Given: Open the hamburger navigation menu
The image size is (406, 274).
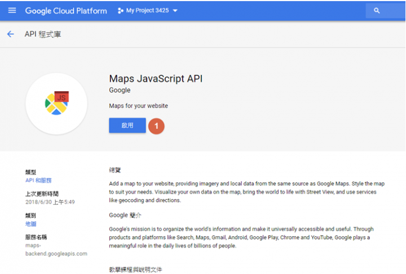Looking at the screenshot, I should pyautogui.click(x=12, y=11).
